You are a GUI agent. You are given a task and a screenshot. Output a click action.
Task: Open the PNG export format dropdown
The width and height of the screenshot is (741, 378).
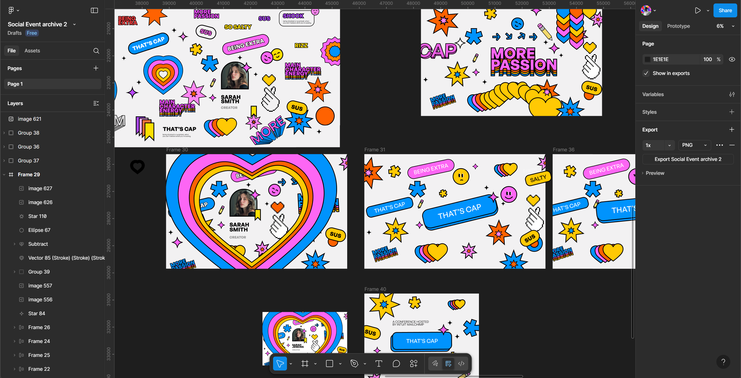click(694, 145)
